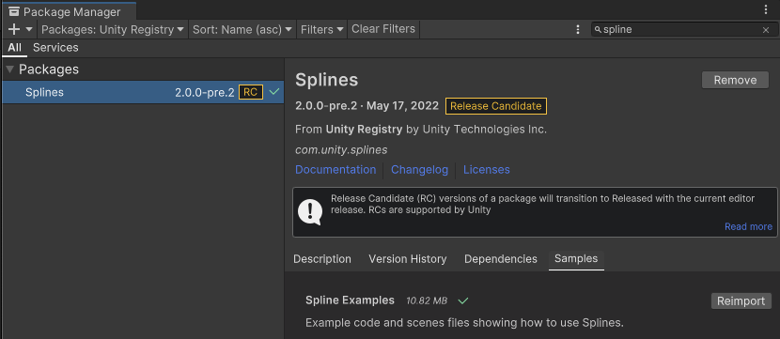
Task: Click the plus icon to add a package
Action: [x=14, y=29]
